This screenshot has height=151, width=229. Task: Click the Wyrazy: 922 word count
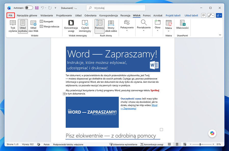pos(28,144)
